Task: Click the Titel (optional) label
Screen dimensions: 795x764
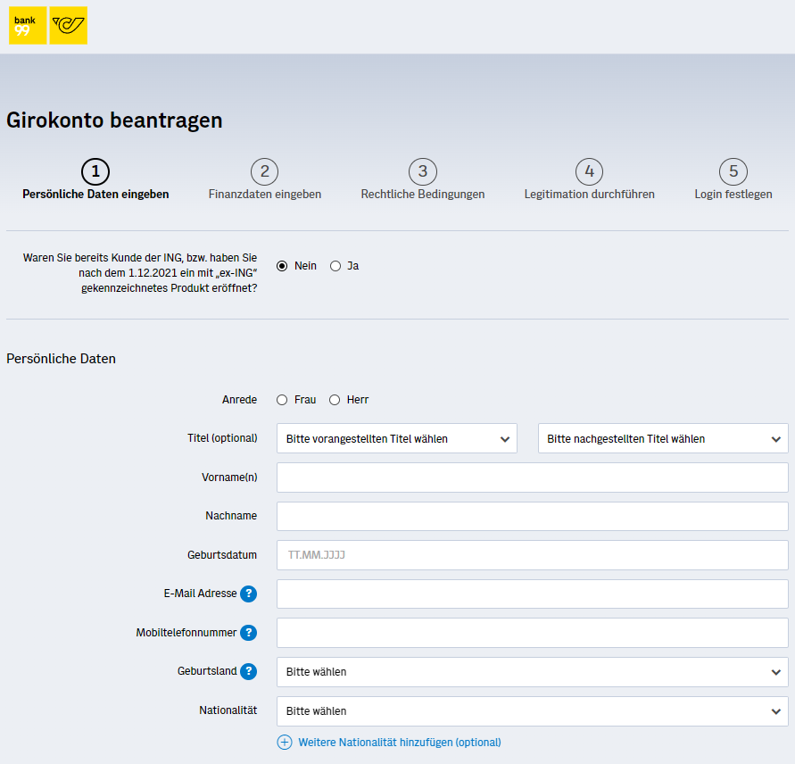Action: coord(222,438)
